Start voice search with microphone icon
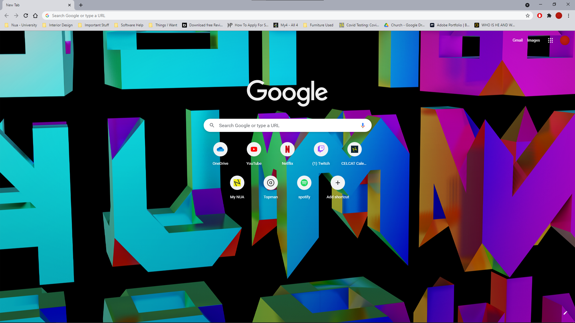 point(363,125)
